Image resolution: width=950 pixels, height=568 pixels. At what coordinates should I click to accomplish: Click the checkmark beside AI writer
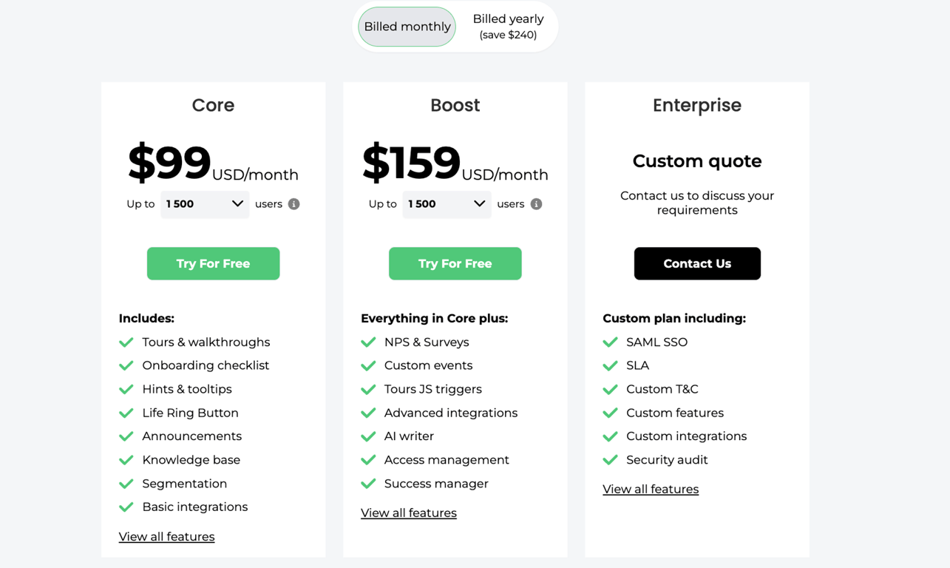(368, 436)
